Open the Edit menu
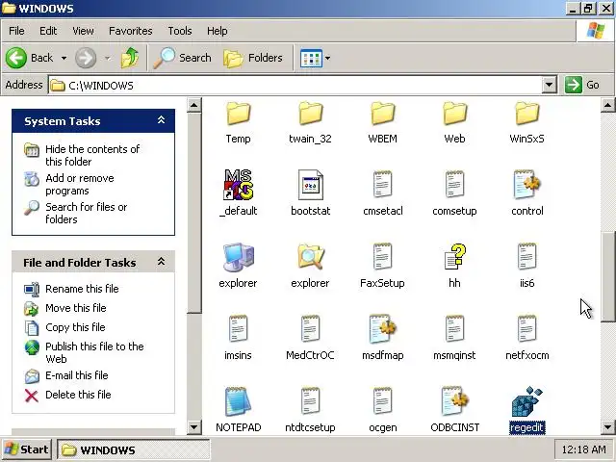The width and height of the screenshot is (616, 462). (48, 31)
